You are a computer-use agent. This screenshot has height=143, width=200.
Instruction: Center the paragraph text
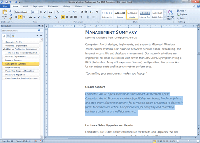[67, 17]
